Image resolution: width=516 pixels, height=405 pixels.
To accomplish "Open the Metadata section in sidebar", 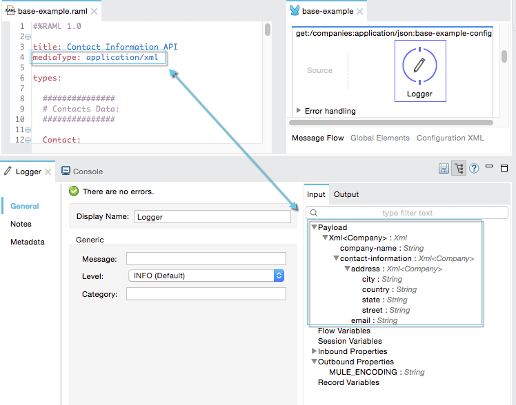I will pos(28,242).
